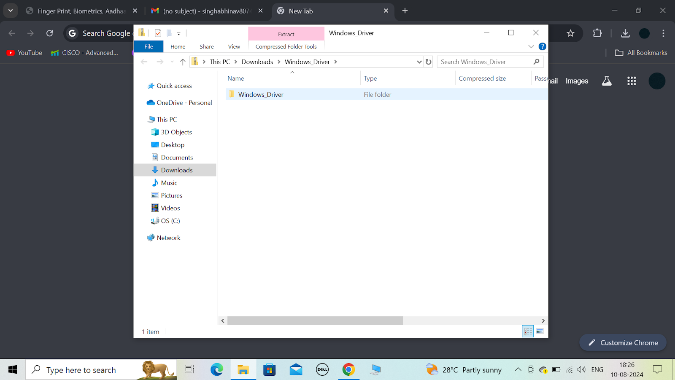Click the Chrome tab search dropdown
Screen dimensions: 675x380
(11, 11)
